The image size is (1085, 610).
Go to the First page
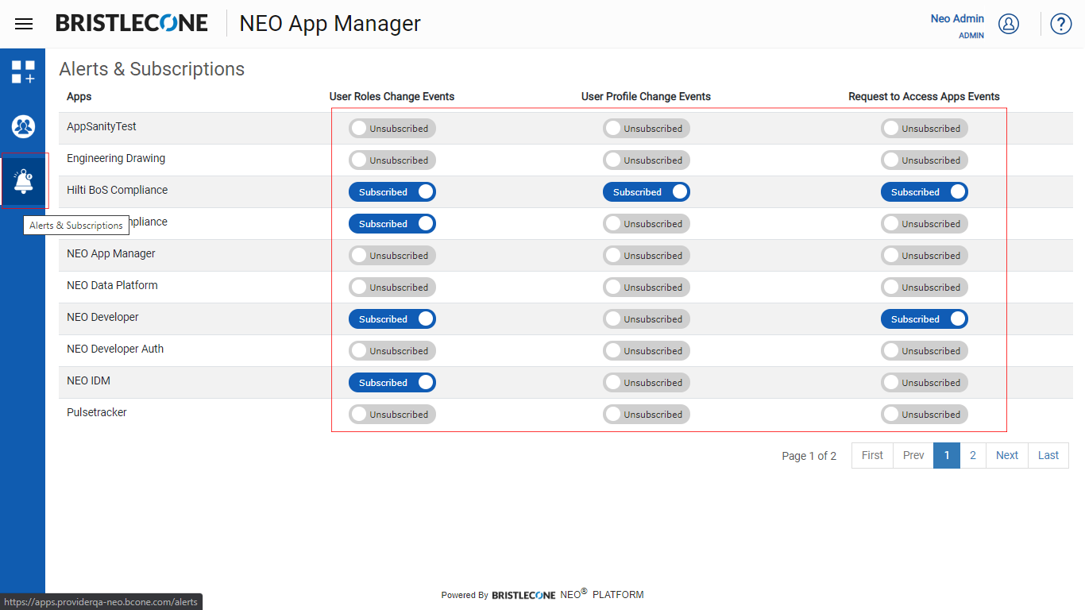[x=872, y=455]
